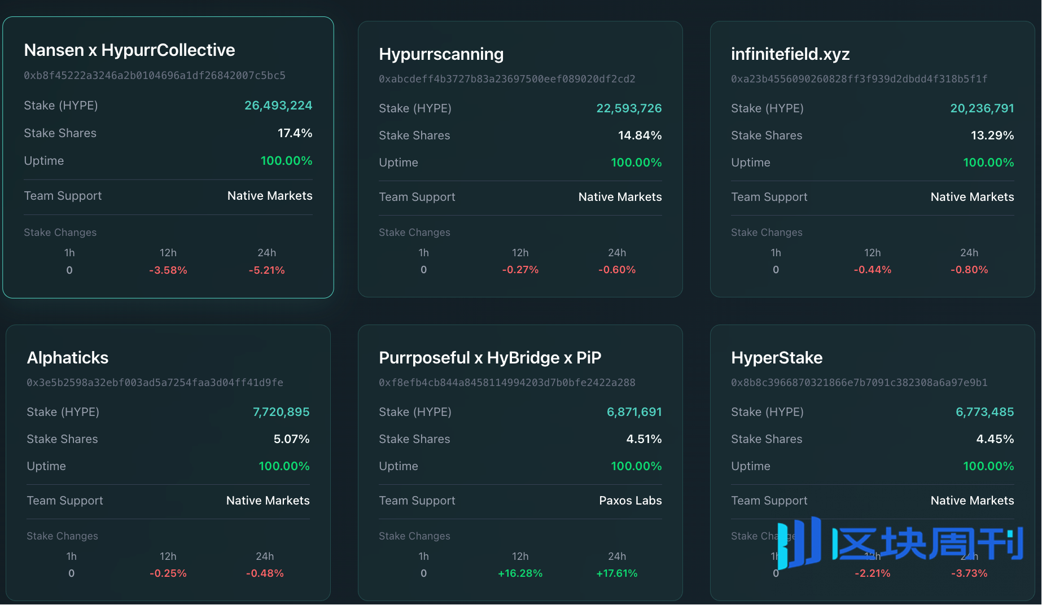This screenshot has width=1042, height=605.
Task: Click infinitefield.xyz card's 100.00% uptime value
Action: pos(988,163)
